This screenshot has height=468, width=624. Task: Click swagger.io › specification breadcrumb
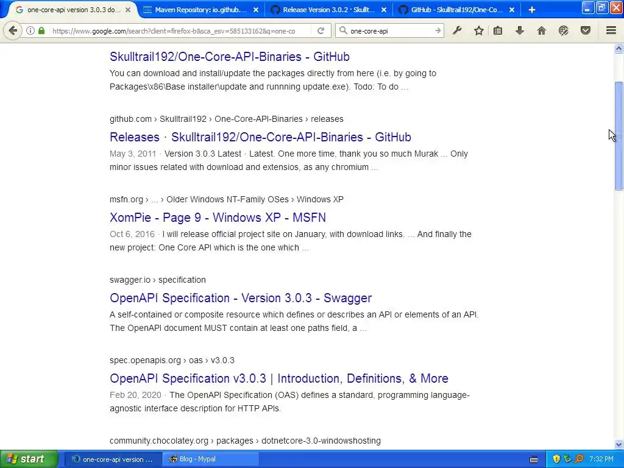pyautogui.click(x=158, y=280)
